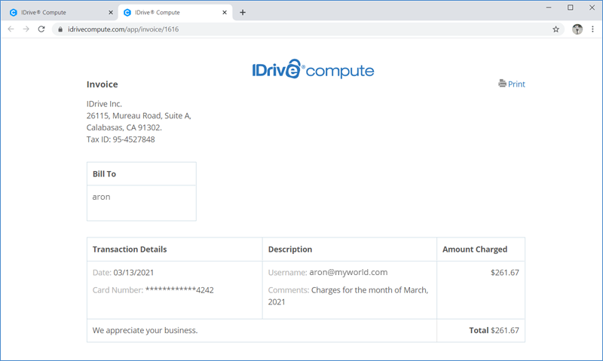Close the first IDrive Compute tab
Screen dimensions: 603x361
(111, 12)
